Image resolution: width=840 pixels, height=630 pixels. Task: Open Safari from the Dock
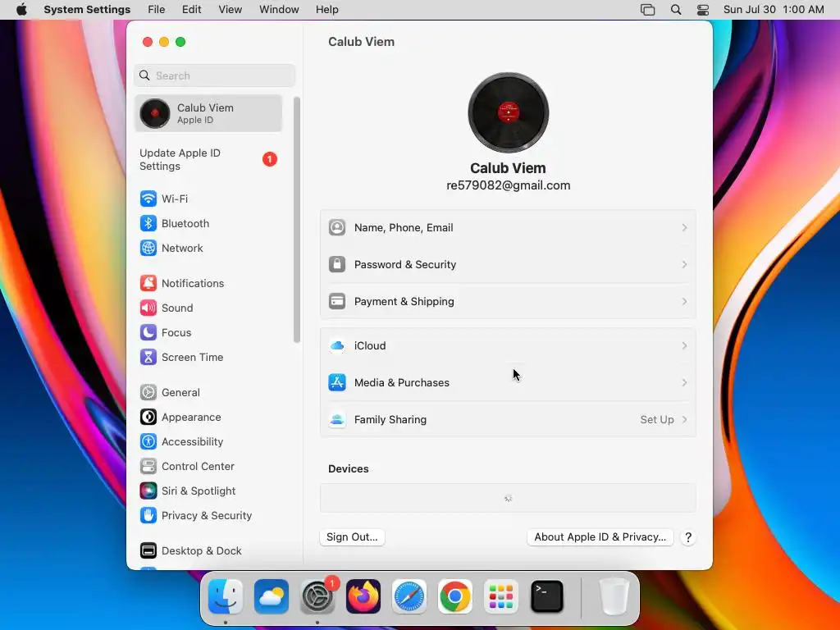pos(409,596)
